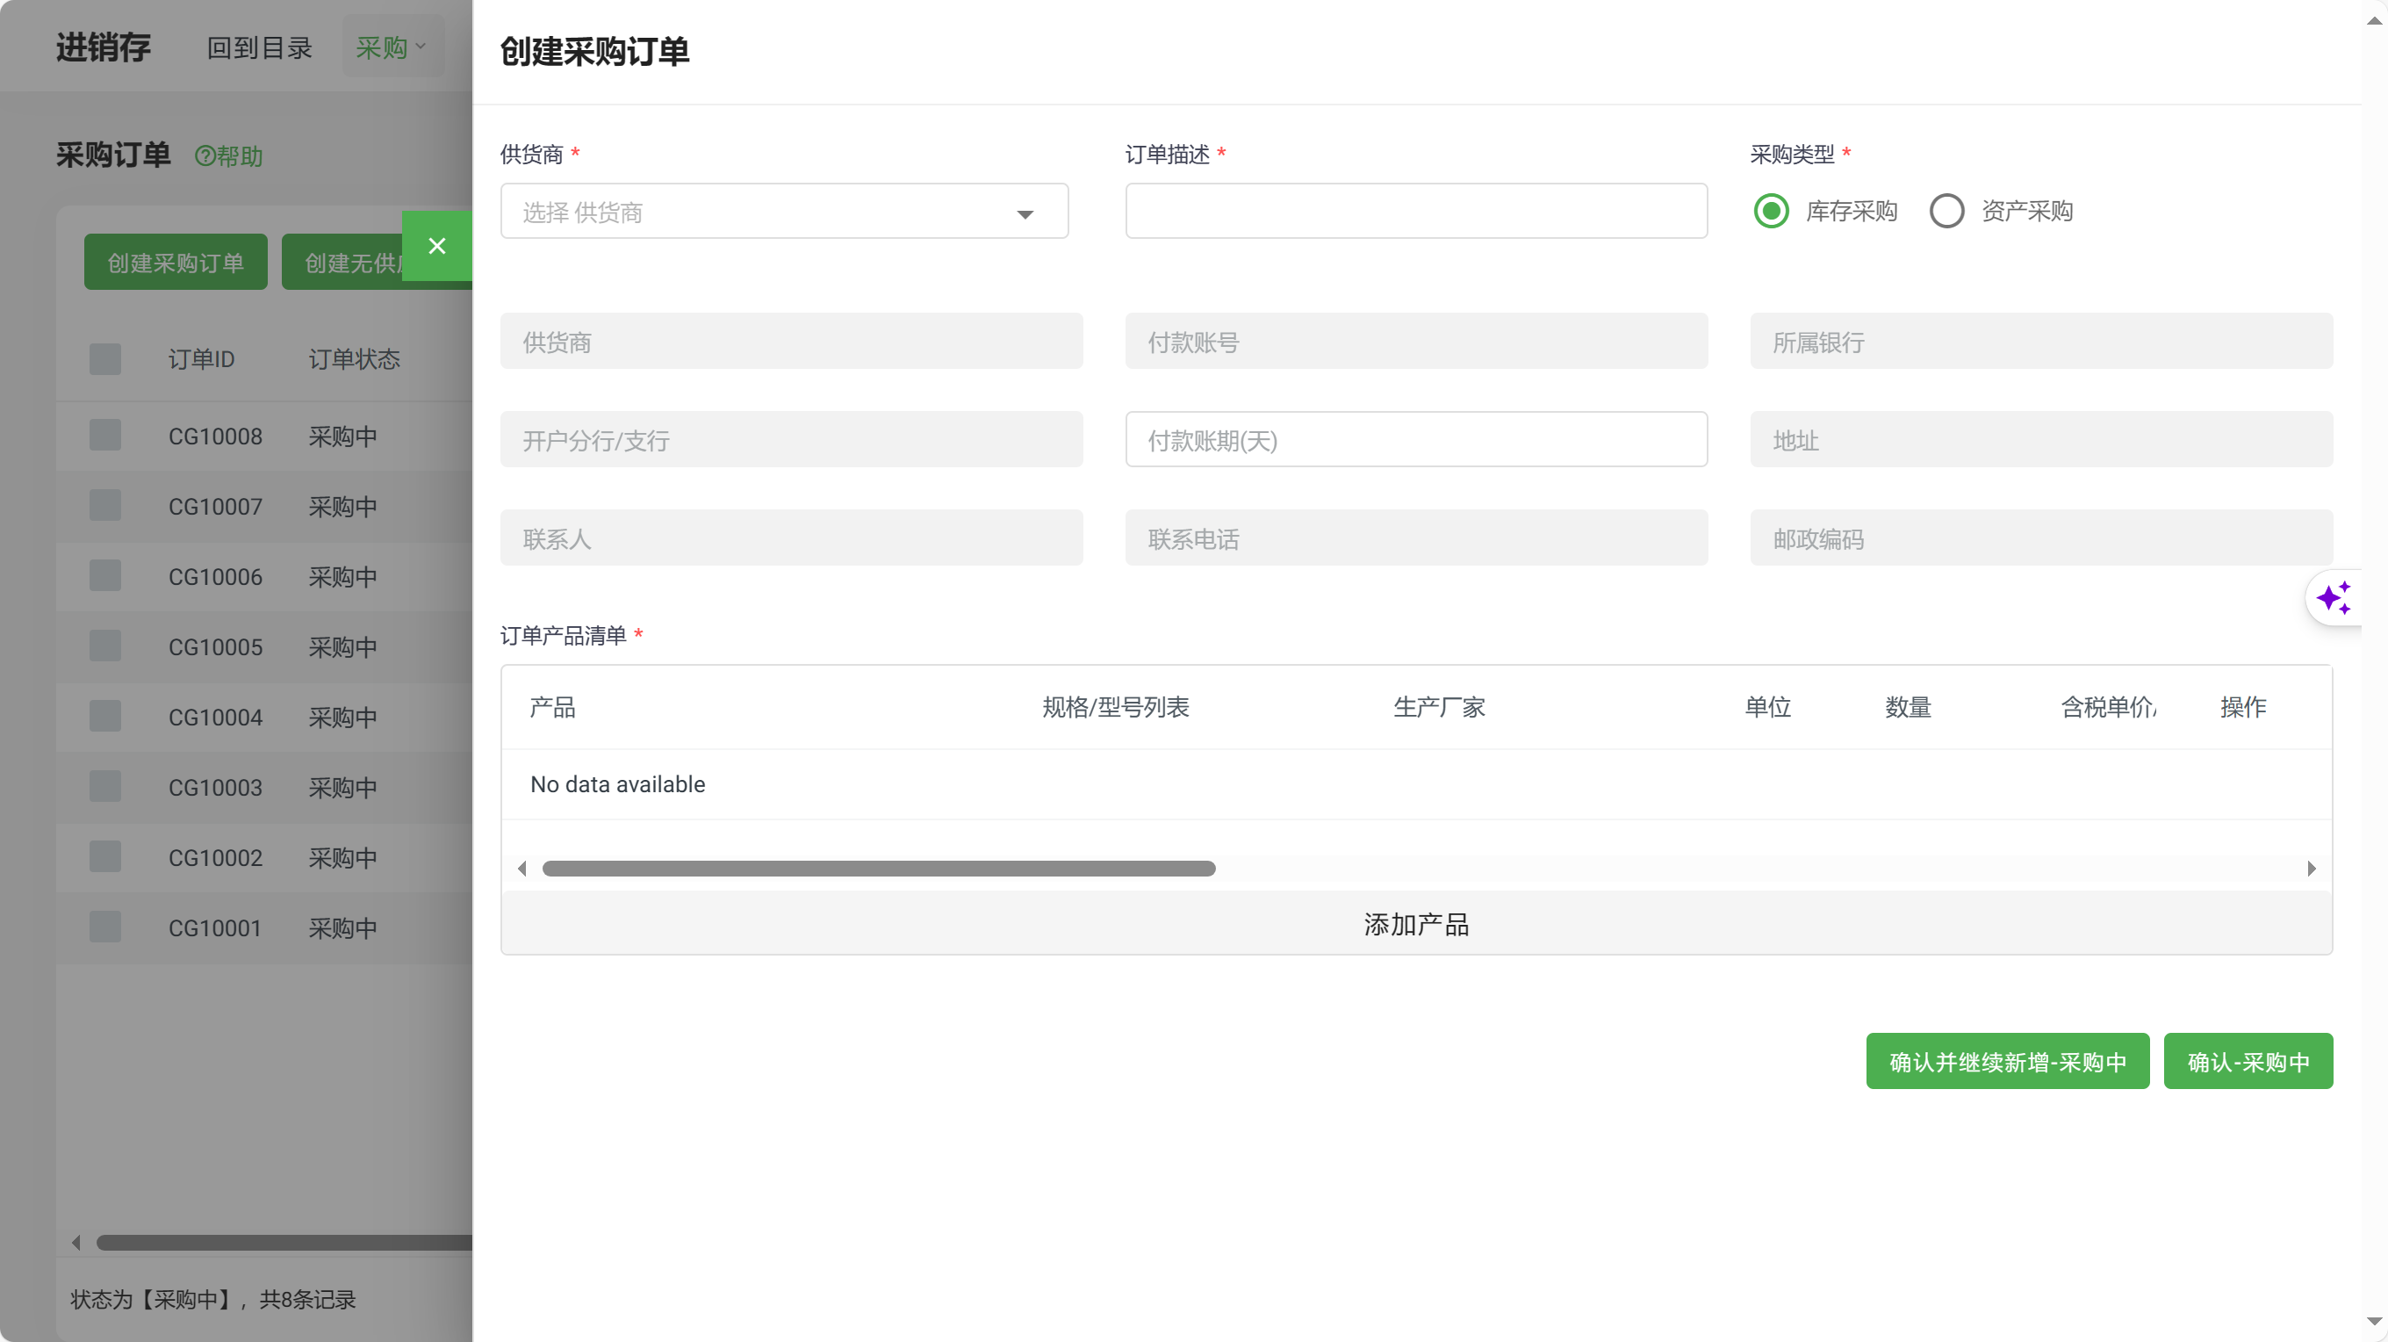Screen dimensions: 2388x1342
Task: Click the drawer scroll-down arrow
Action: point(2374,1321)
